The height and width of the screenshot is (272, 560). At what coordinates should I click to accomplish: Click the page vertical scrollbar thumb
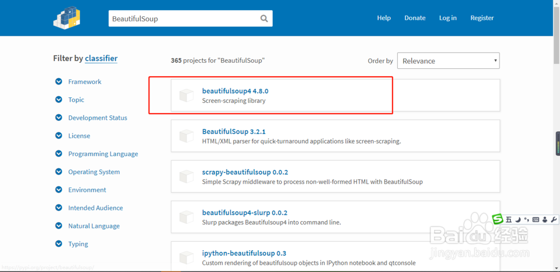557,34
